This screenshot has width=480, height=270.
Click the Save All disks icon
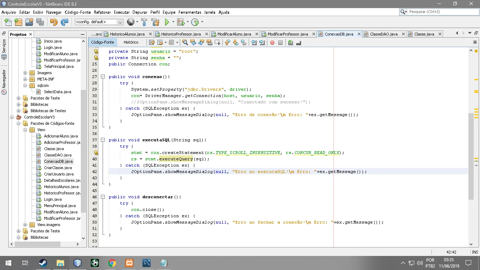(40, 22)
